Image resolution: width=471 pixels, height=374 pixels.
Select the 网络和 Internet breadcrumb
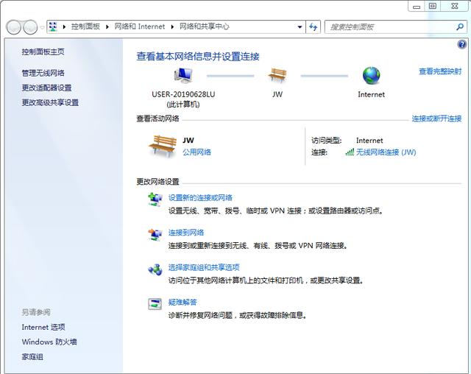coord(140,27)
